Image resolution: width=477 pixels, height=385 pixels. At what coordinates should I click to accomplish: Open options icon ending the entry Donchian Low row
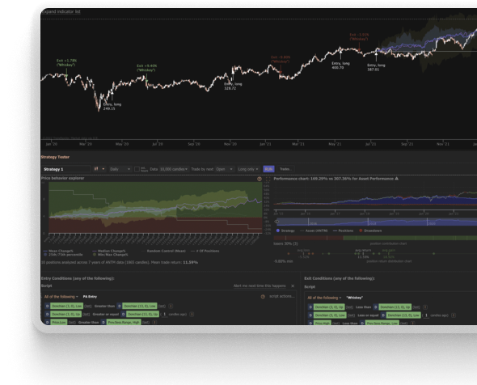tap(171, 307)
